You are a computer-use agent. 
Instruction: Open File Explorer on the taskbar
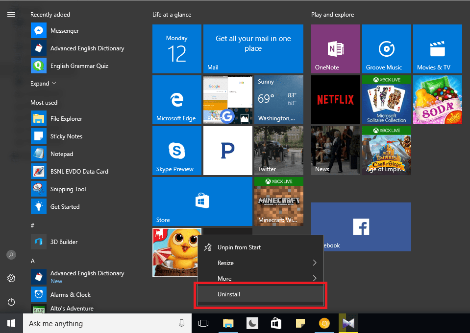(228, 323)
